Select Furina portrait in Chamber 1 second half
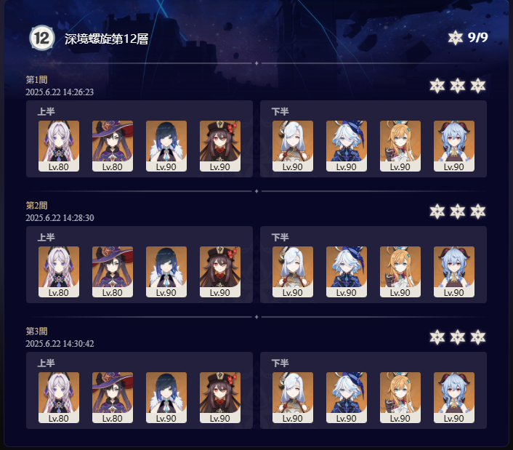 click(347, 146)
